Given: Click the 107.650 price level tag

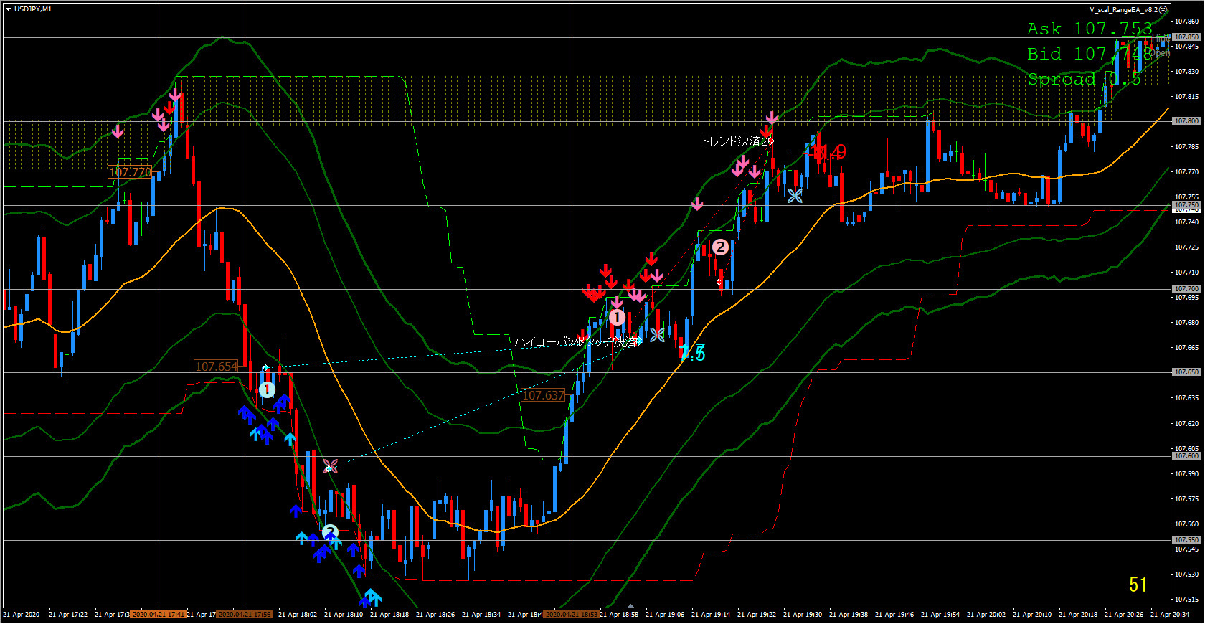Looking at the screenshot, I should tap(1186, 372).
